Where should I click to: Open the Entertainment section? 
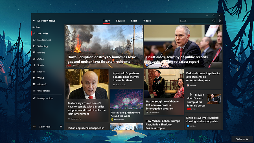(44, 40)
